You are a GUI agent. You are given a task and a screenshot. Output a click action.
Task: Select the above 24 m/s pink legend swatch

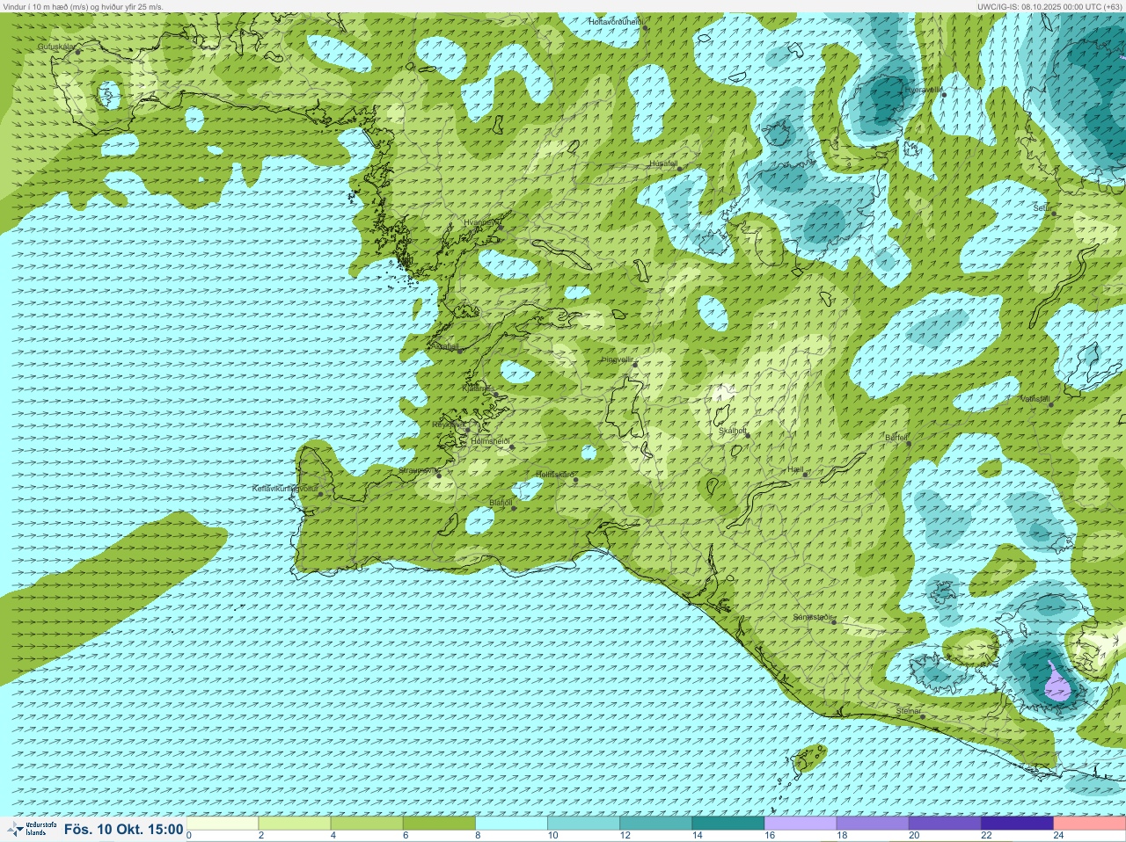pos(1089,824)
